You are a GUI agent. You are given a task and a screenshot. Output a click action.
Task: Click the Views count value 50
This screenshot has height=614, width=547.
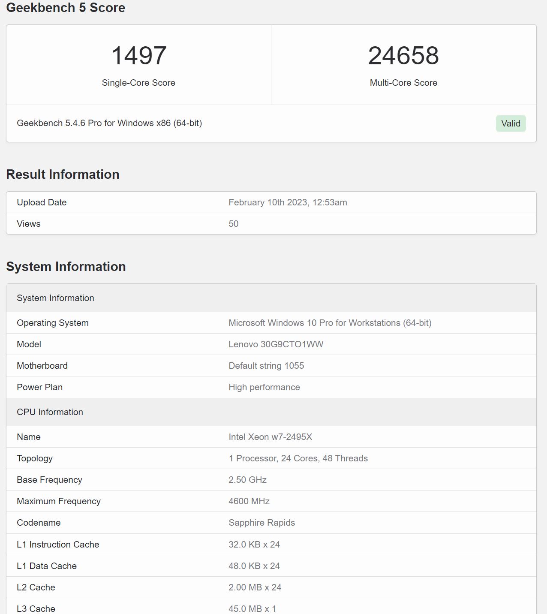pyautogui.click(x=233, y=224)
